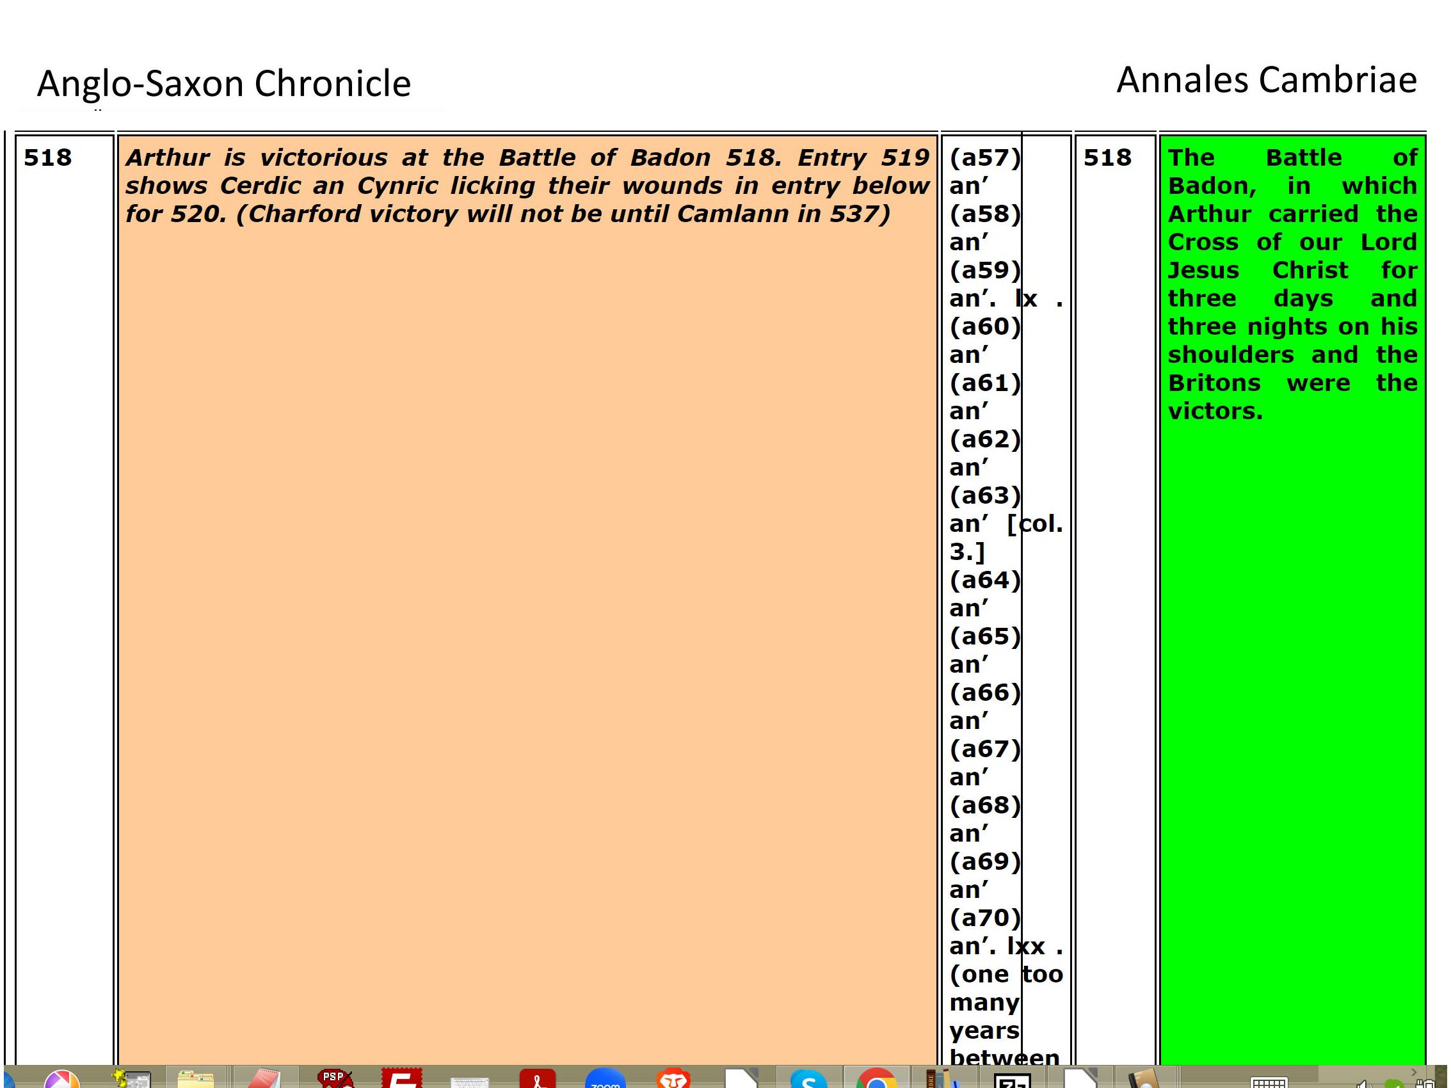The image size is (1451, 1088).
Task: Switch to Google Chrome in taskbar
Action: tap(876, 1080)
